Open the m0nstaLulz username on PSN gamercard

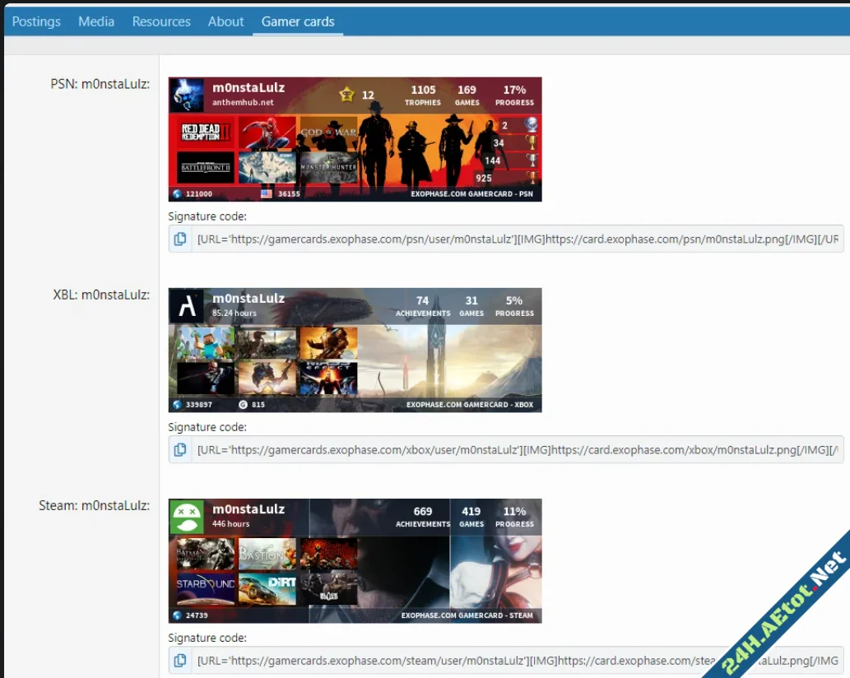[x=248, y=88]
